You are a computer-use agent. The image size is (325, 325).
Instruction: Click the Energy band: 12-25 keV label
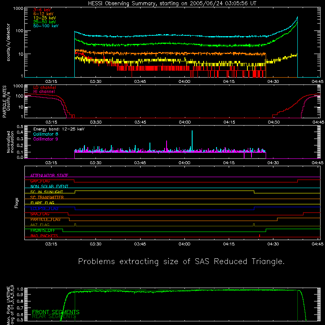coord(59,129)
